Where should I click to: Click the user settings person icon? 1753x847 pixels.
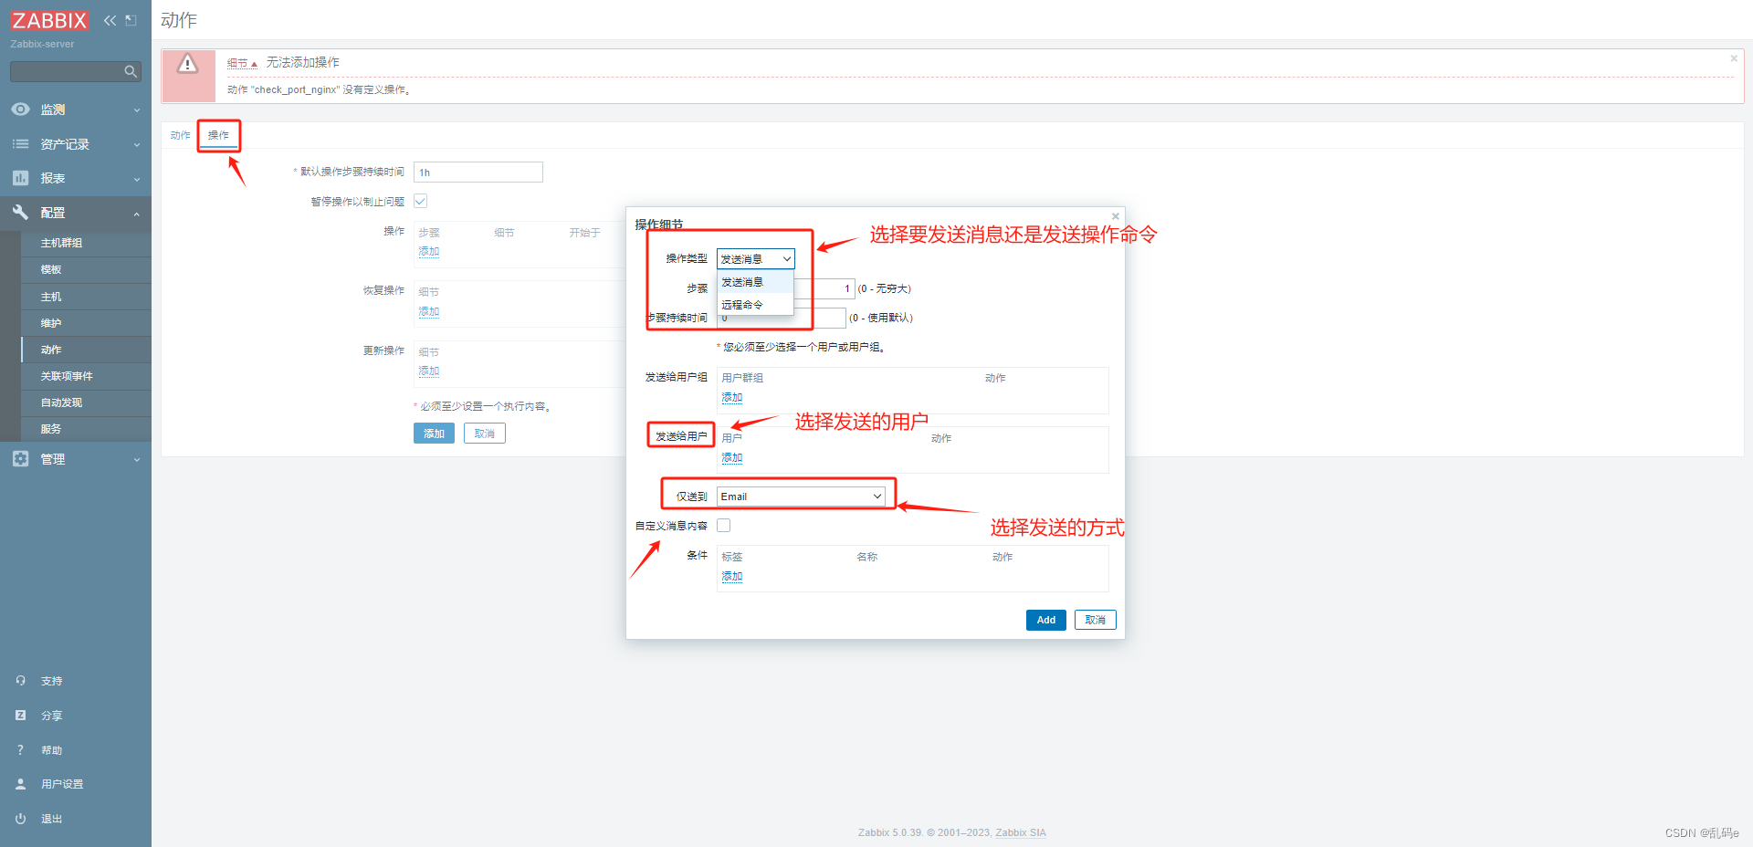[20, 784]
